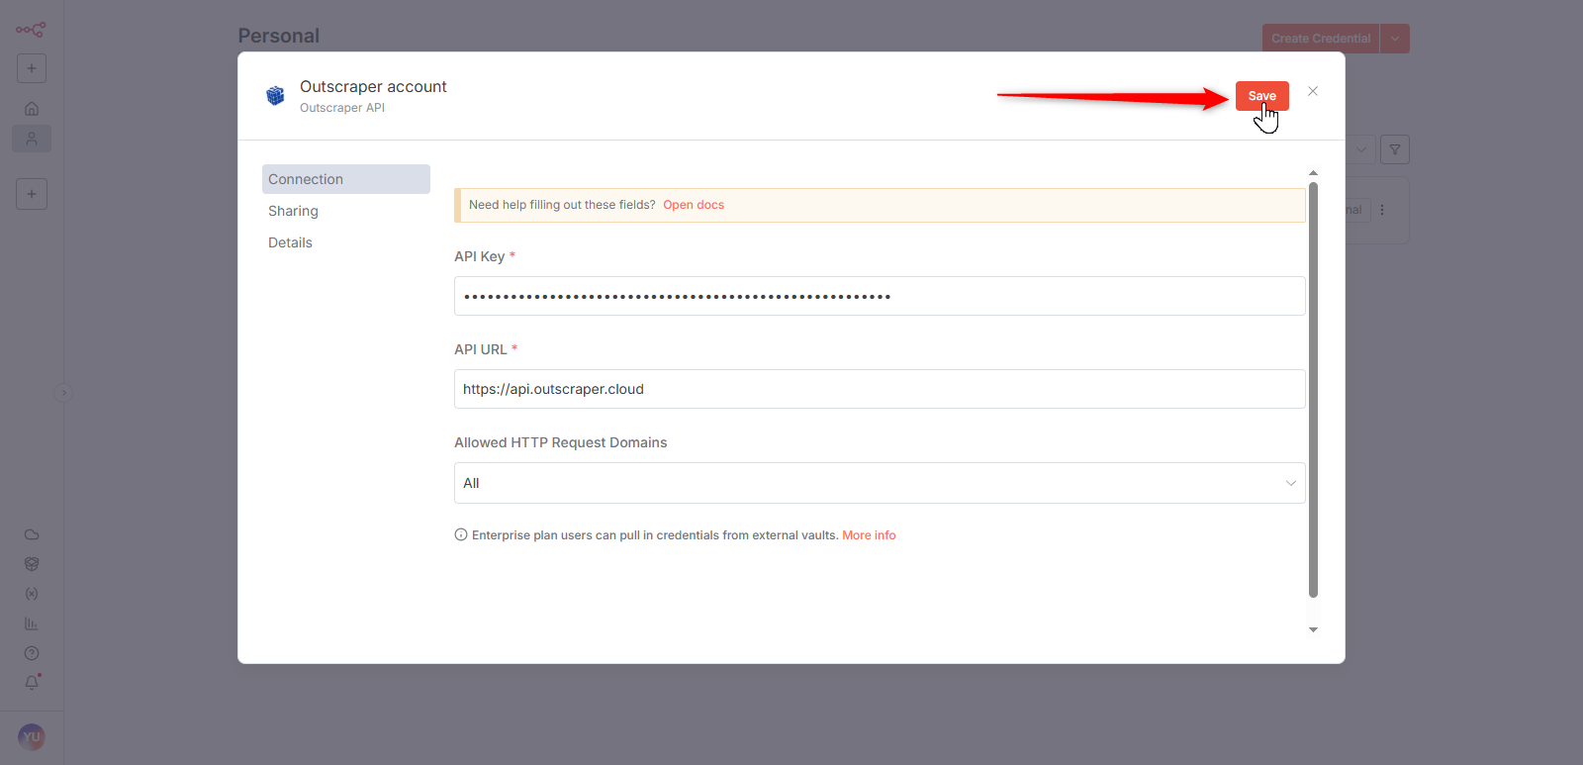Image resolution: width=1583 pixels, height=765 pixels.
Task: Open the notifications bell icon
Action: tap(32, 683)
